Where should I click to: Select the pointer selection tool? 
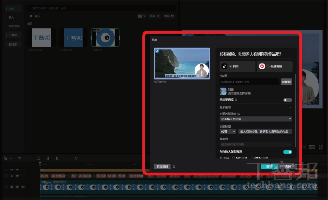(5, 159)
